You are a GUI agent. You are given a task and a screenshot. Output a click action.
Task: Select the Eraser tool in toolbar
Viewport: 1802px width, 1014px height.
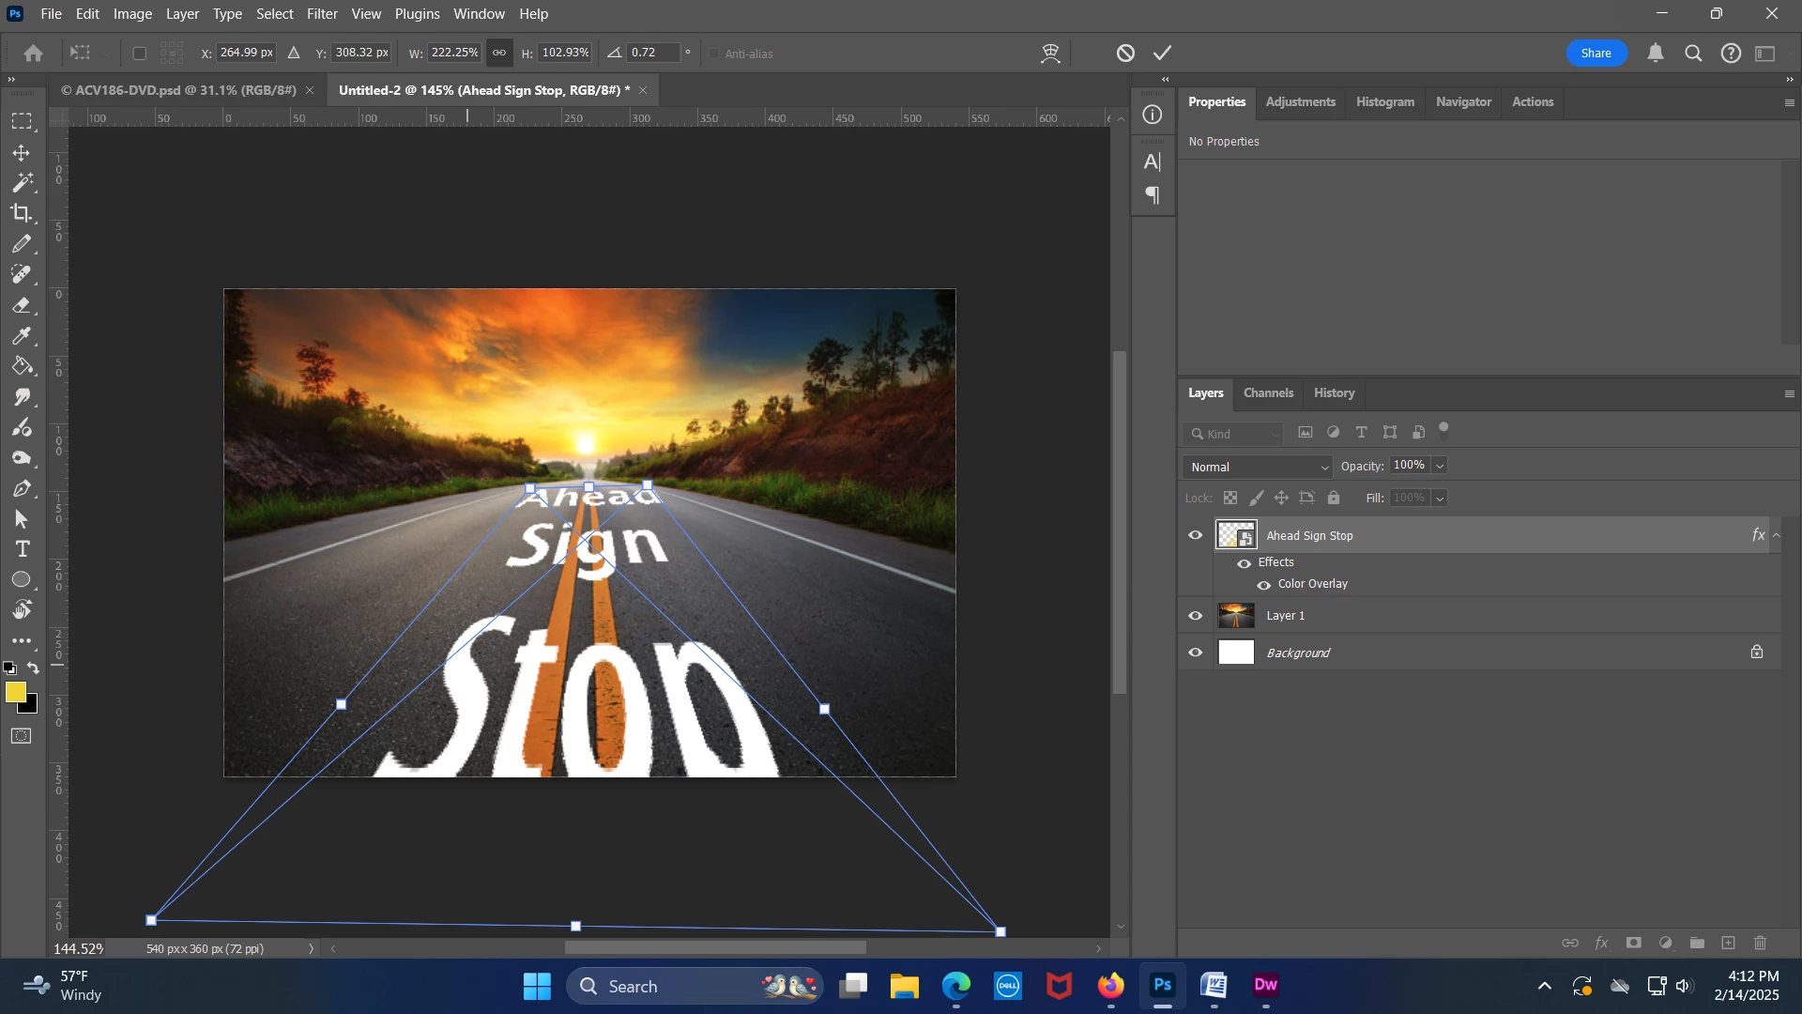coord(22,305)
